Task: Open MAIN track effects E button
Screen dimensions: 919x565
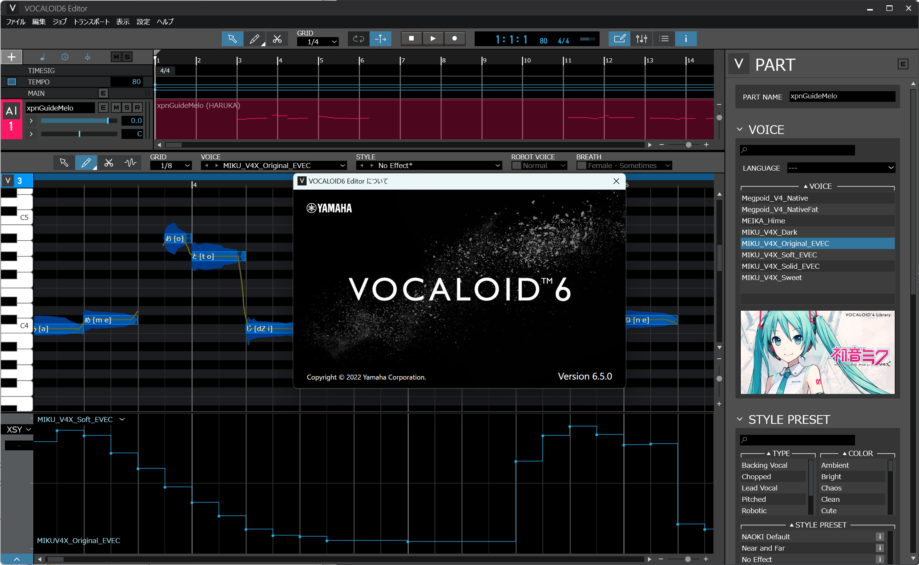Action: [103, 93]
